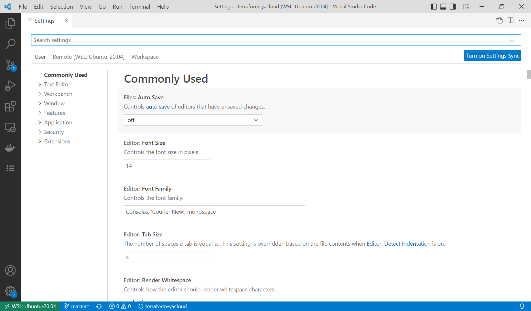Click the Font Family input field
This screenshot has height=311, width=531.
[x=214, y=211]
